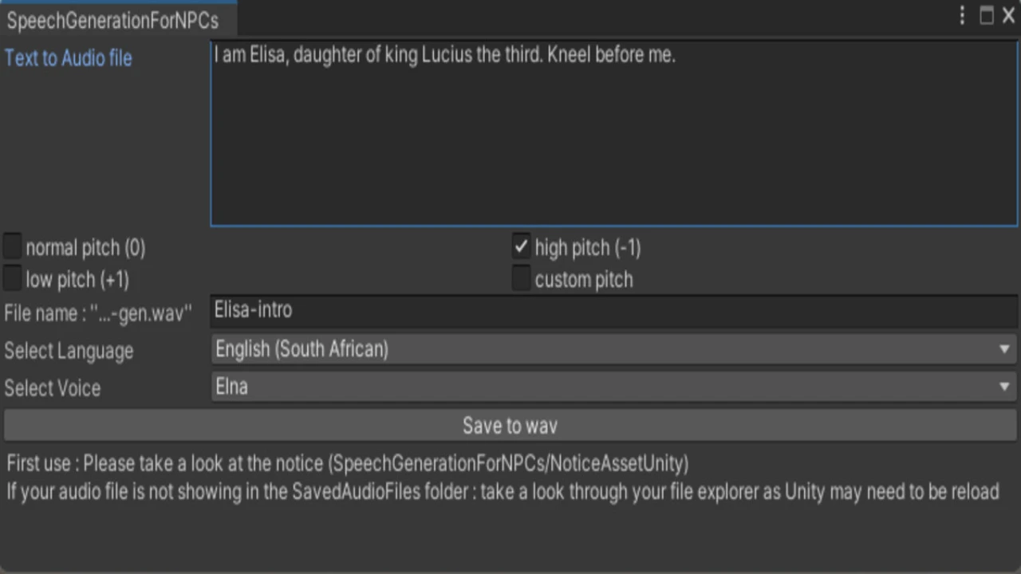1021x574 pixels.
Task: Toggle the custom pitch checkbox
Action: (521, 279)
